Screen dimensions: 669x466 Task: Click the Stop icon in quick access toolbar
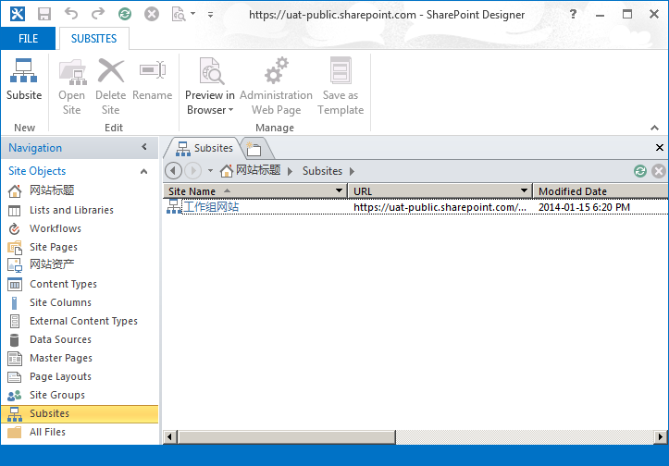click(x=152, y=14)
